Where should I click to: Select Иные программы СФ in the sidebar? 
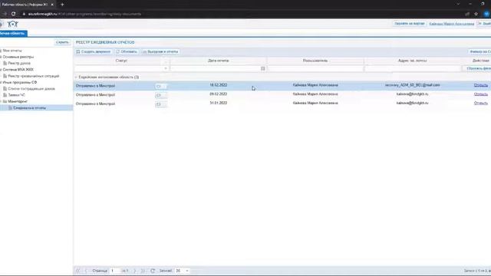pyautogui.click(x=20, y=82)
